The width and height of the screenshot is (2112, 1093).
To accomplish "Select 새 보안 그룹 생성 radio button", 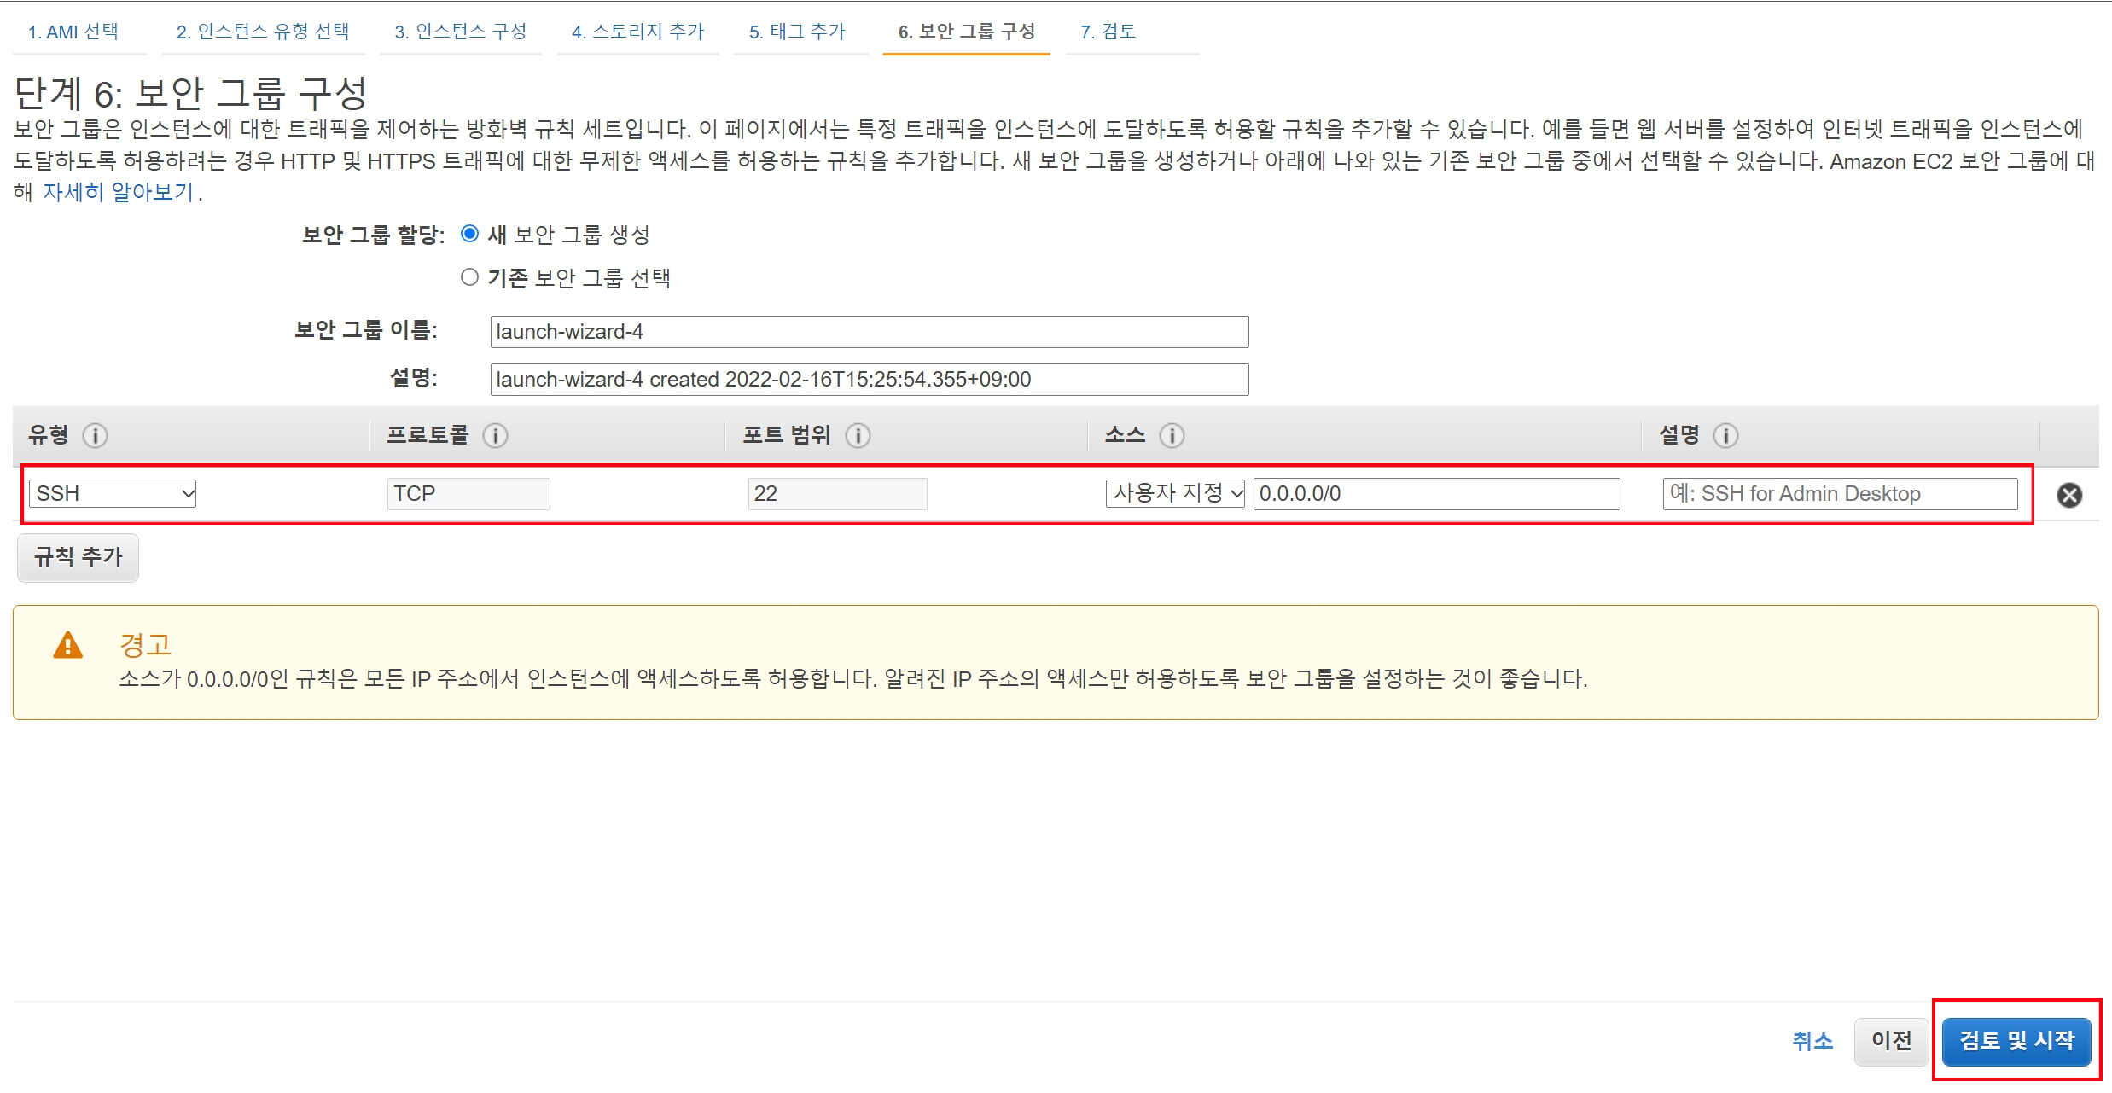I will tap(469, 234).
